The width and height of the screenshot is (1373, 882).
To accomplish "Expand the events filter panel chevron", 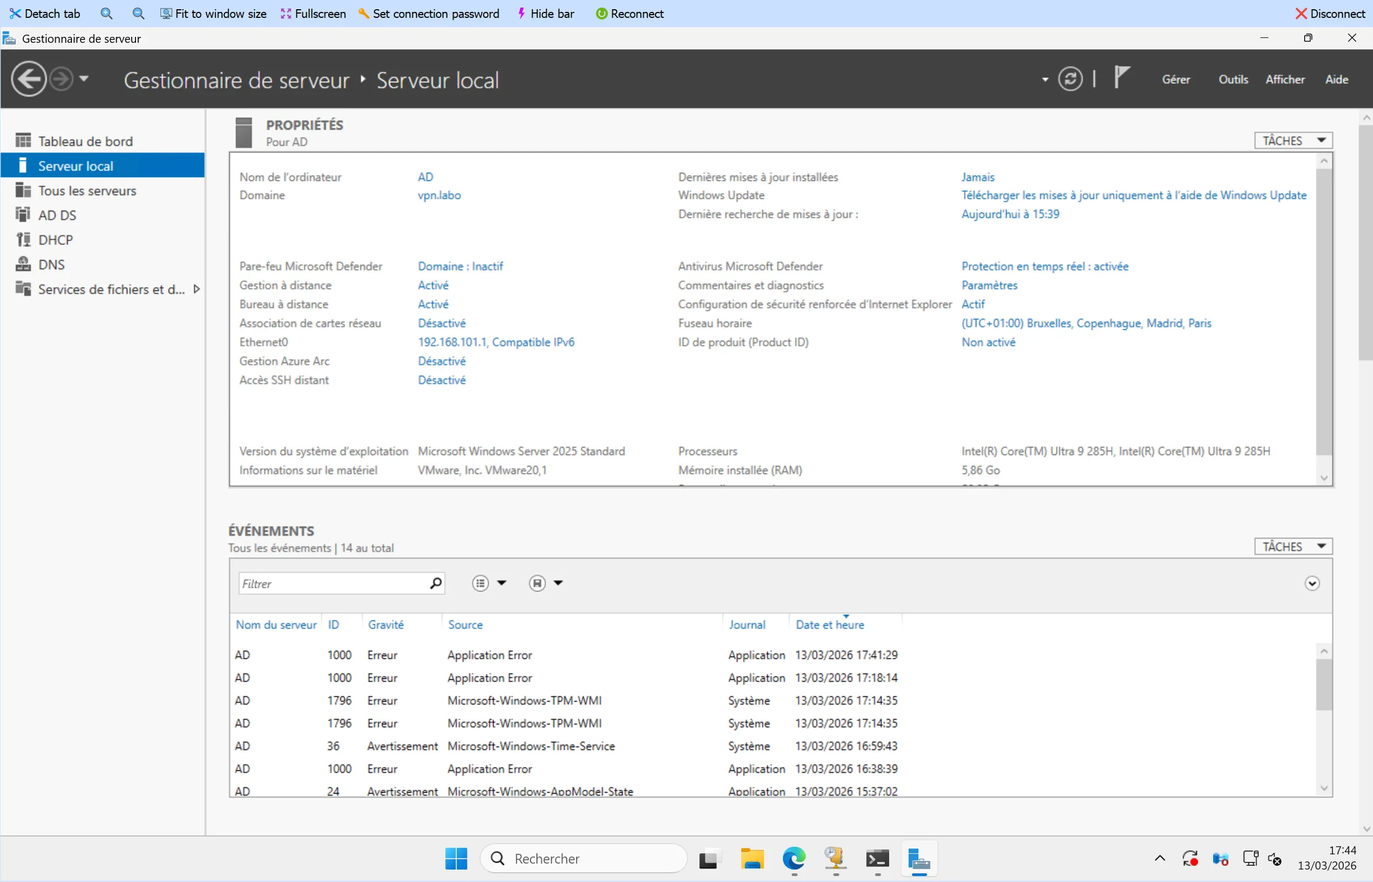I will [x=1312, y=583].
